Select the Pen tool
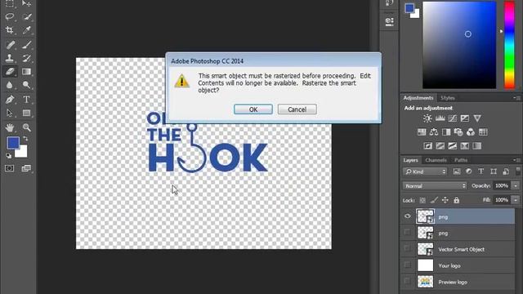The height and width of the screenshot is (294, 523). pyautogui.click(x=9, y=100)
